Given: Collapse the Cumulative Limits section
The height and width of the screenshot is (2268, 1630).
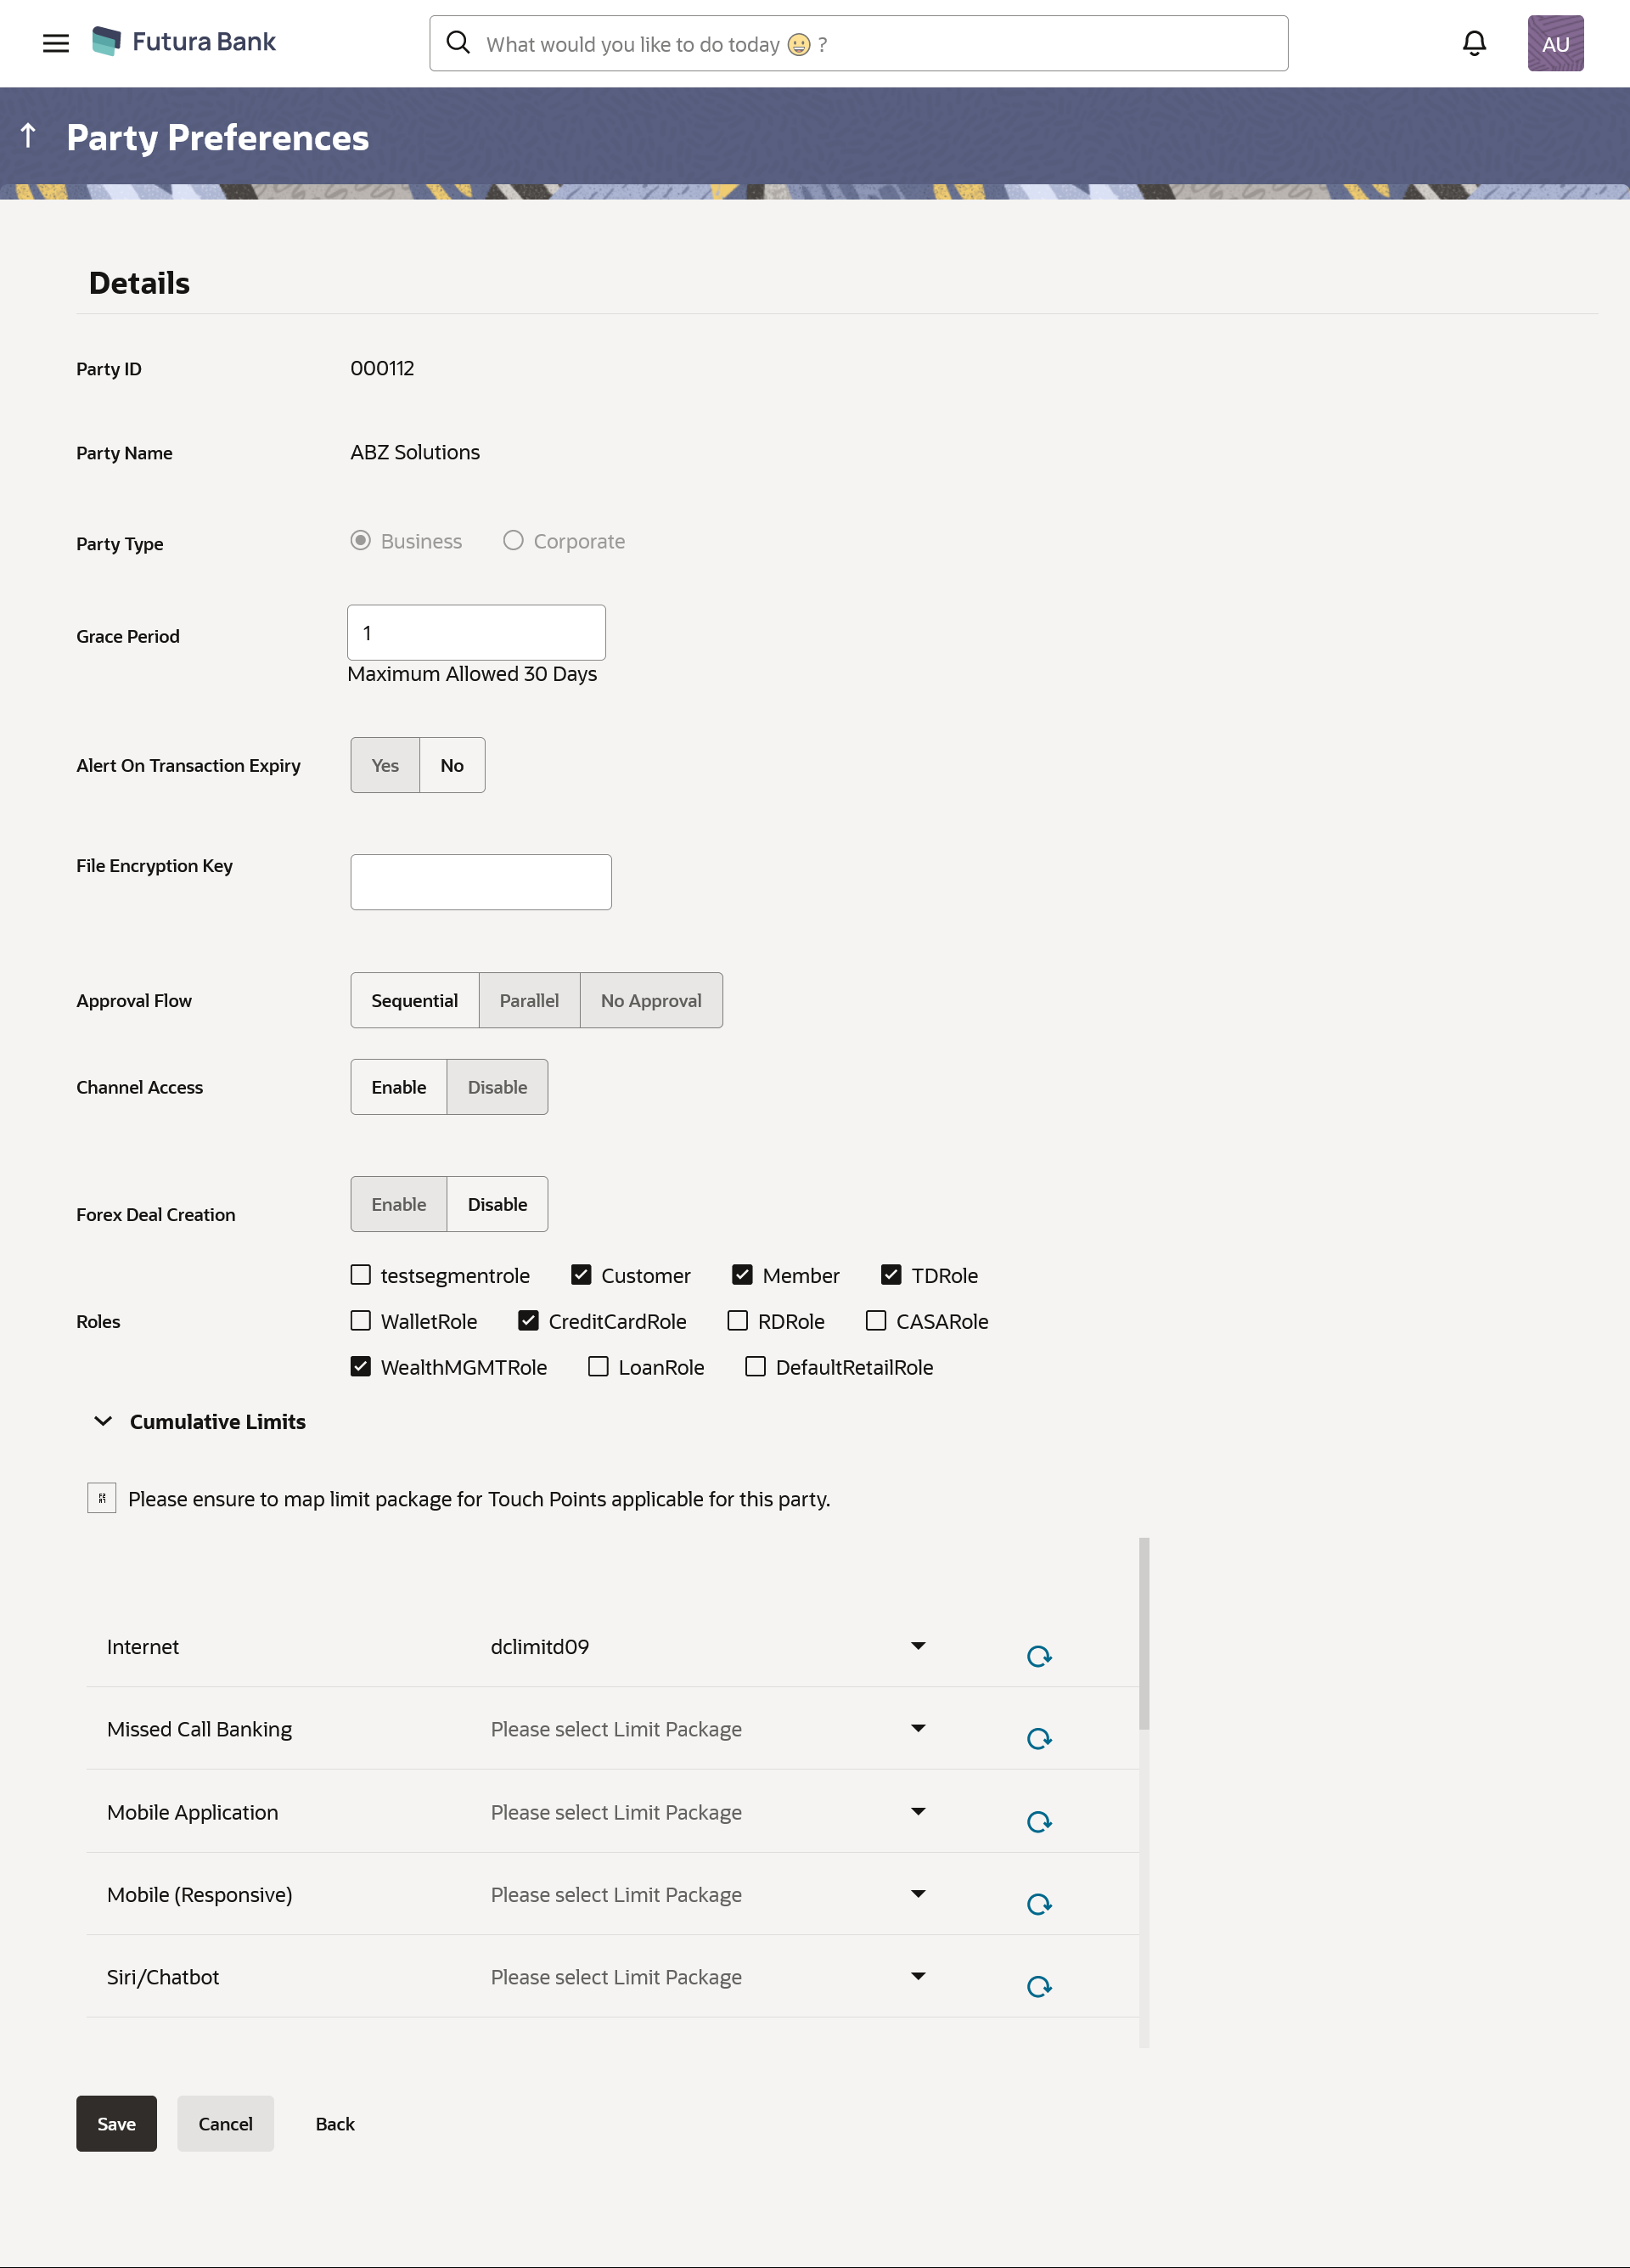Looking at the screenshot, I should pyautogui.click(x=102, y=1421).
